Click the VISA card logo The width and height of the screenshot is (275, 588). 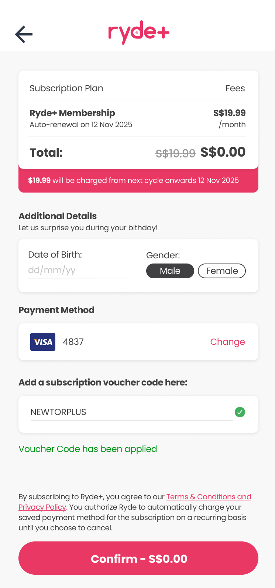click(43, 342)
